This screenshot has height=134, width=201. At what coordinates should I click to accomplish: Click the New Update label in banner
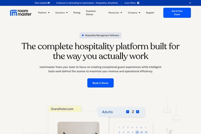(x=42, y=3)
